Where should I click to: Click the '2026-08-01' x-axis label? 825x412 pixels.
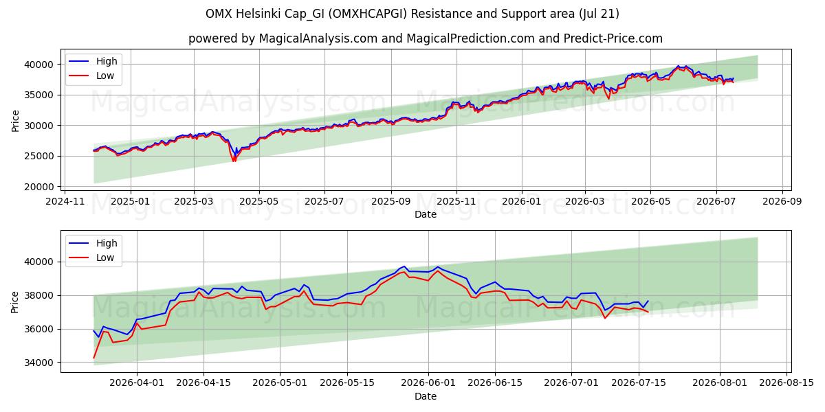point(720,384)
